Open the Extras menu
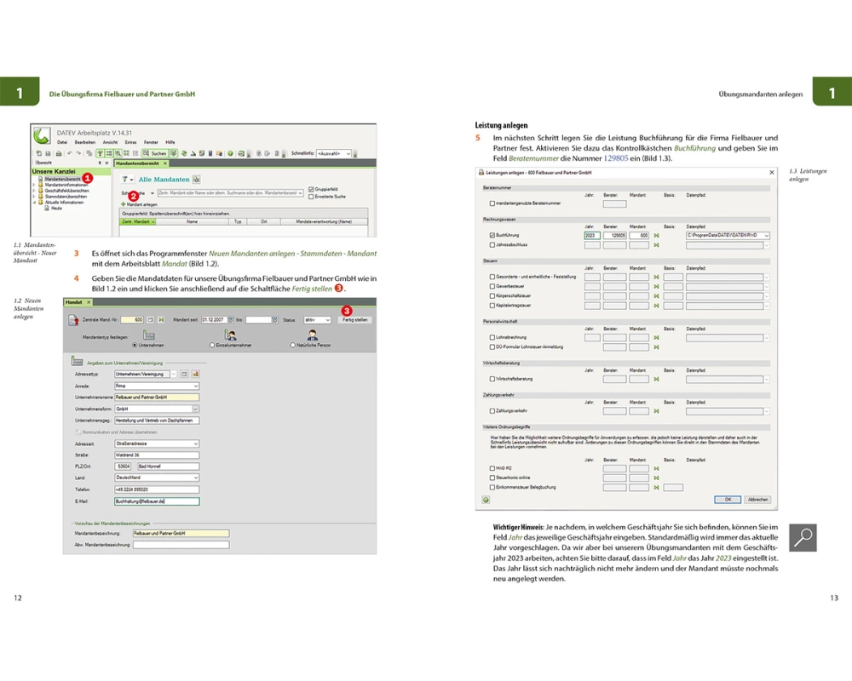The image size is (852, 681). [x=130, y=141]
